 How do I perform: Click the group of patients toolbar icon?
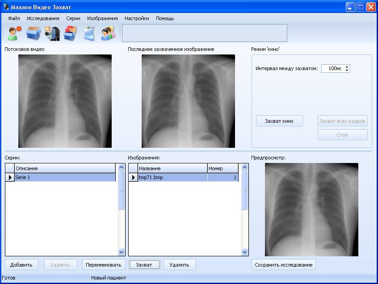108,33
